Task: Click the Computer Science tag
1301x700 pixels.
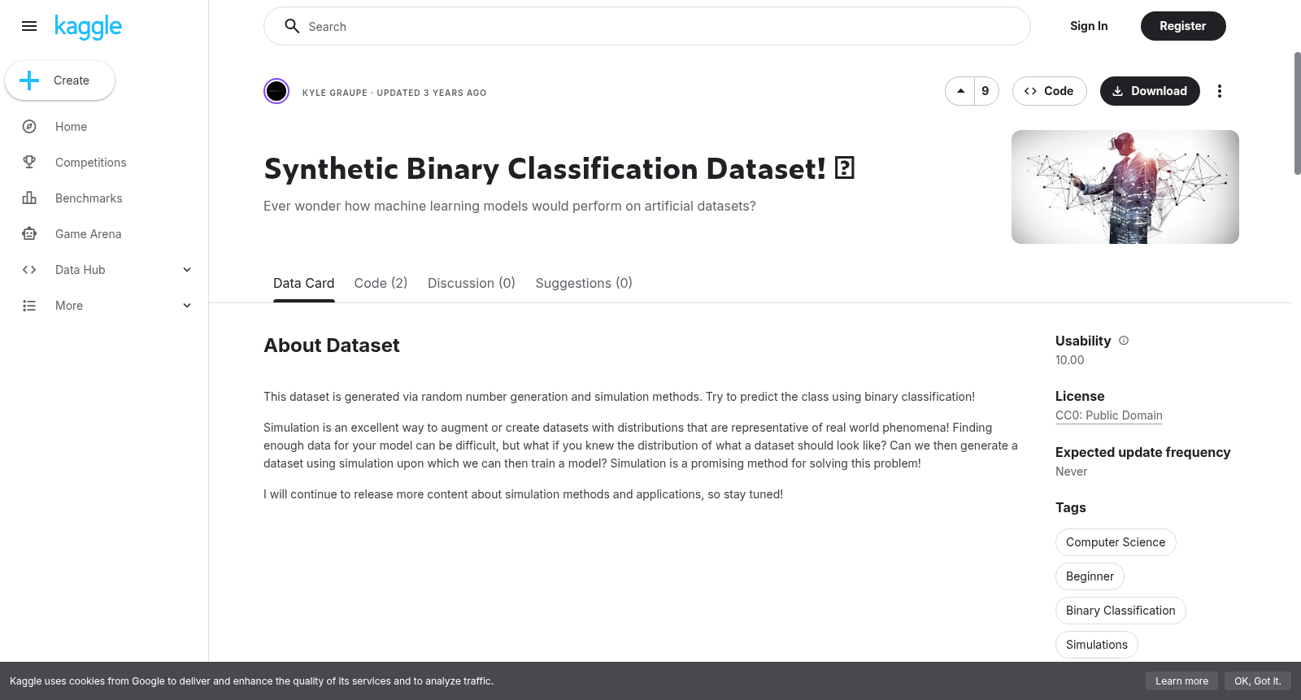Action: [x=1116, y=542]
